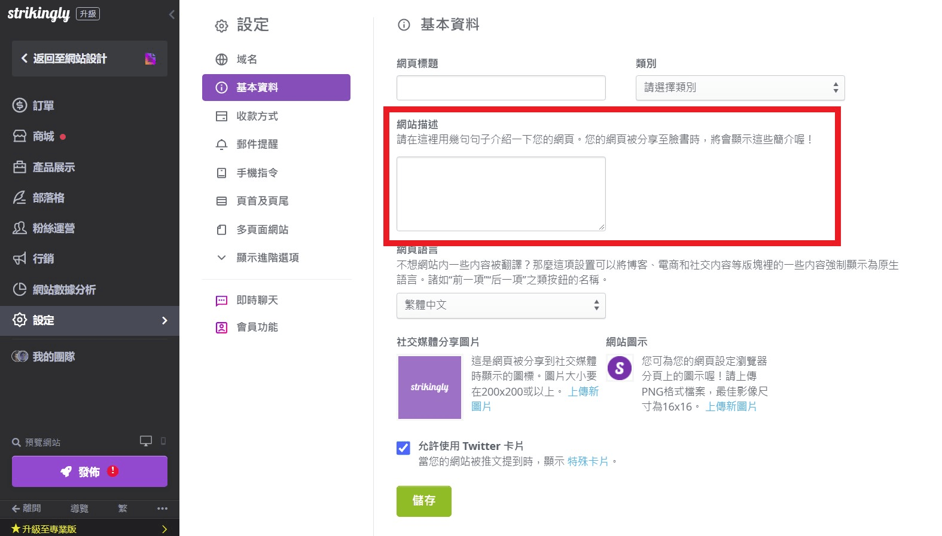This screenshot has height=536, width=942.
Task: Click the green 儲存 save button
Action: [x=423, y=501]
